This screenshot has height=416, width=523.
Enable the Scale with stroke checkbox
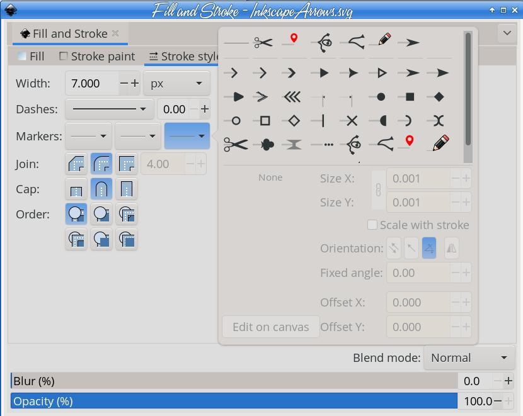pos(372,225)
